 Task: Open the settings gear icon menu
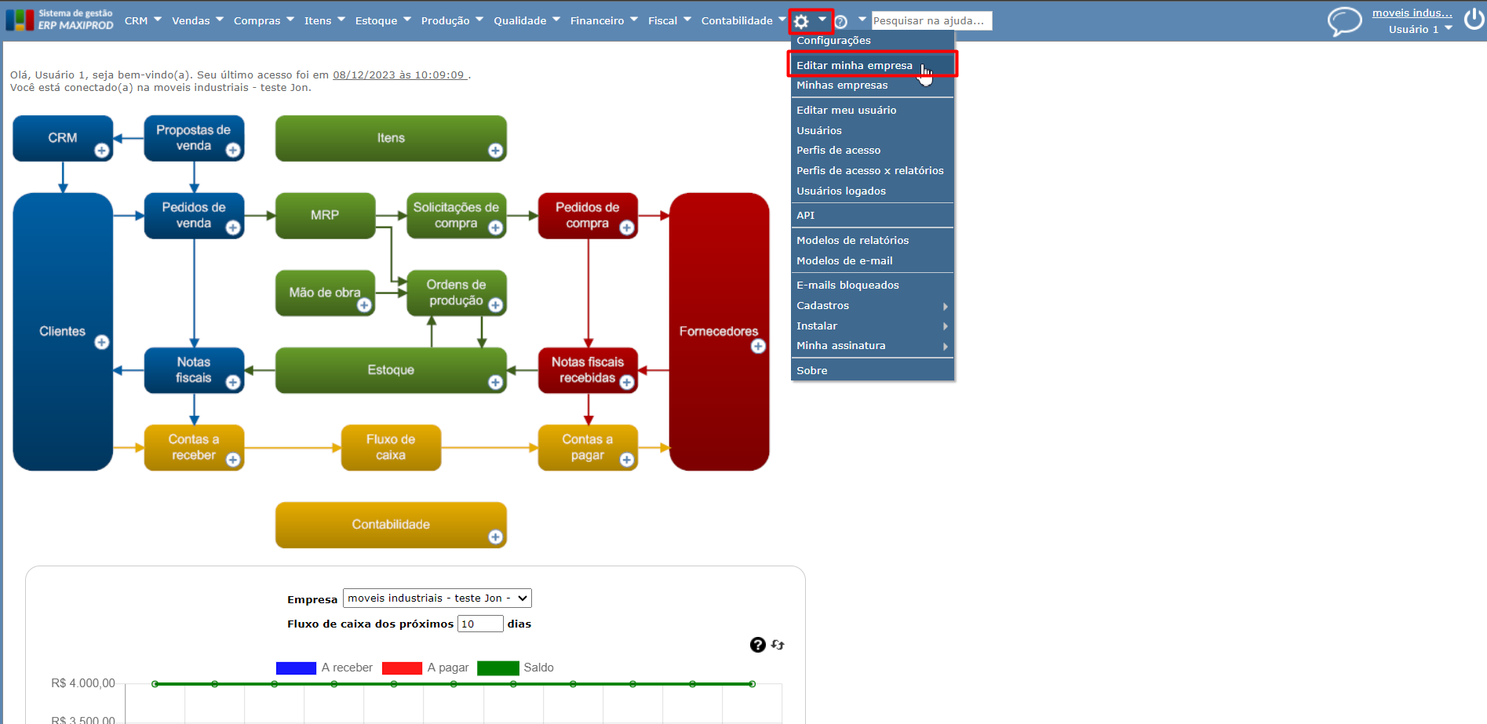tap(801, 21)
